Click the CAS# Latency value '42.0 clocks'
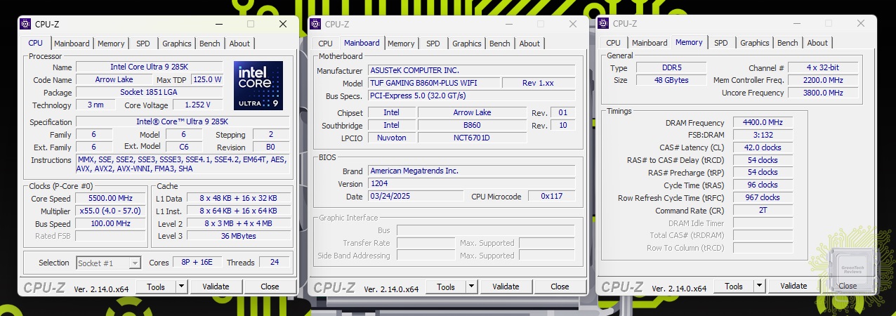This screenshot has width=896, height=316. [x=763, y=147]
